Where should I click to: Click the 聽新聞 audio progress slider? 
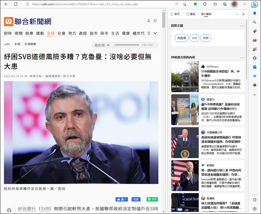(x=126, y=45)
